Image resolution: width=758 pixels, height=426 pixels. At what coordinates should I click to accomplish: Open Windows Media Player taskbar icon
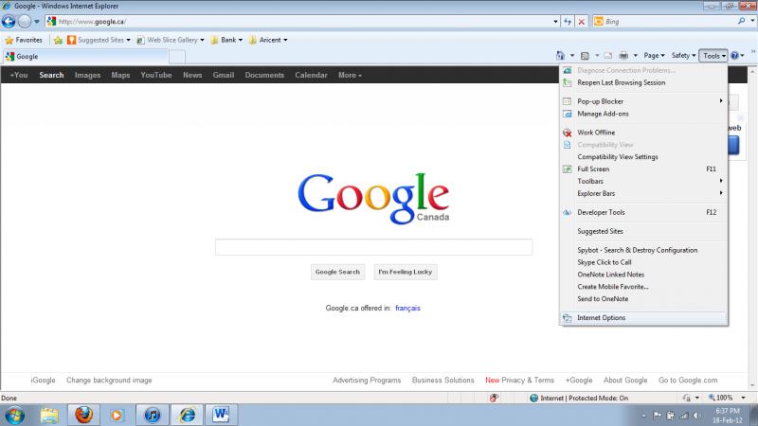pyautogui.click(x=117, y=415)
